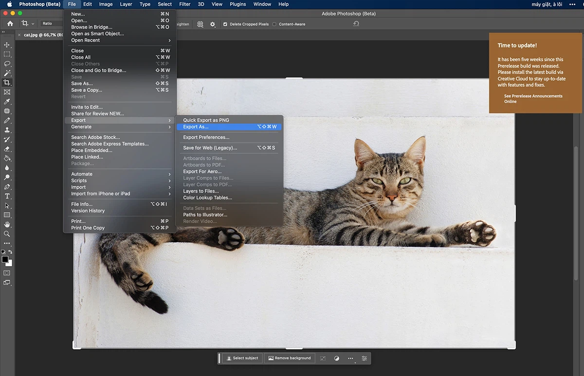Toggle Quick Mask mode

coord(6,273)
